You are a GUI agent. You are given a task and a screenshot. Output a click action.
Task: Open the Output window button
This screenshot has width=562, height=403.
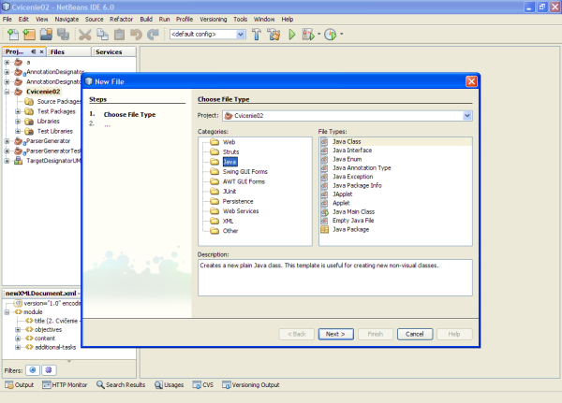[20, 385]
